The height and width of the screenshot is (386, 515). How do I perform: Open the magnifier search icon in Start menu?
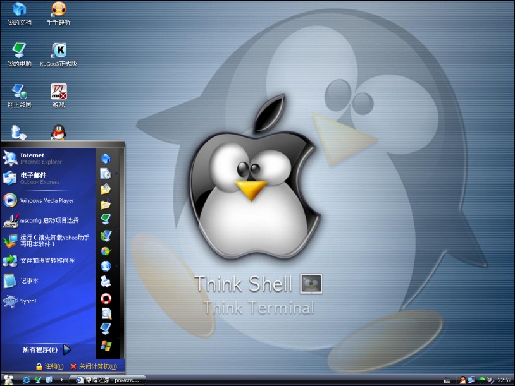point(106,314)
